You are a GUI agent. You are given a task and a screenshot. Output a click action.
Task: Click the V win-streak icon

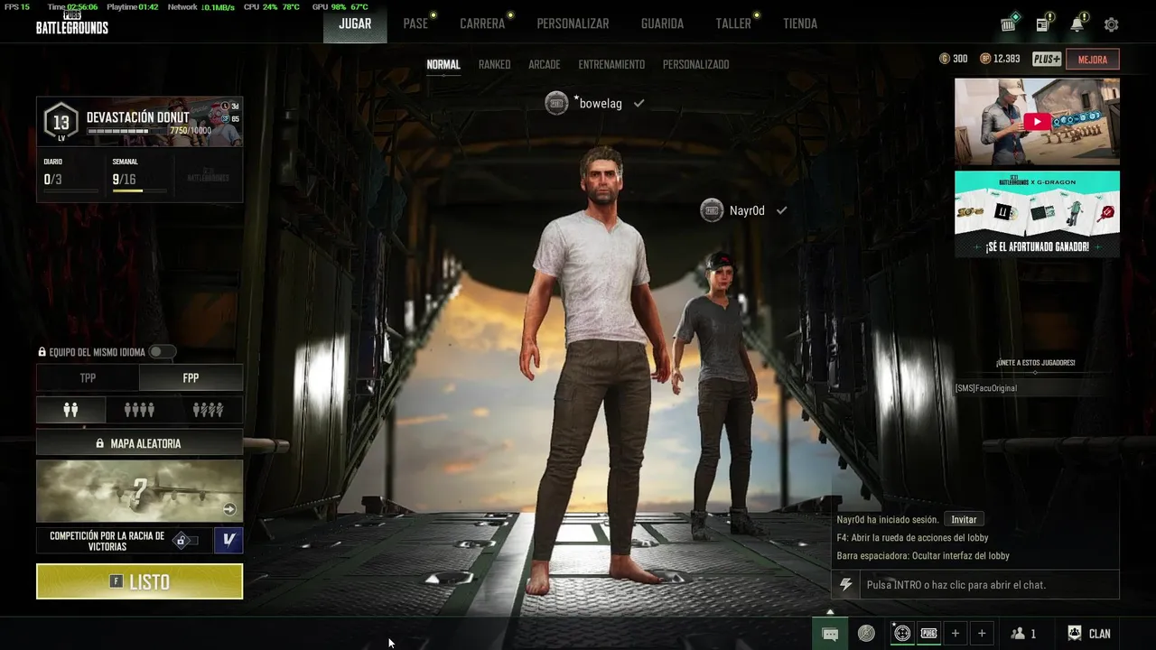228,540
